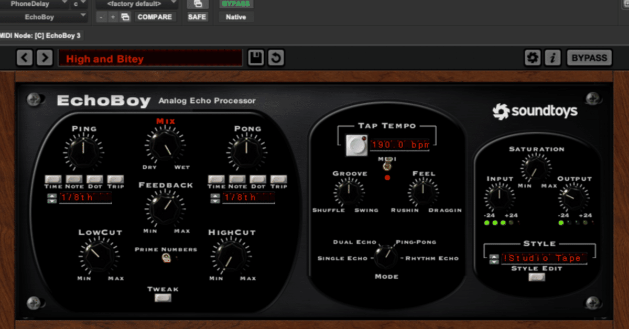Screen dimensions: 629x329
Task: Select Ping-Pong mode label
Action: 416,242
